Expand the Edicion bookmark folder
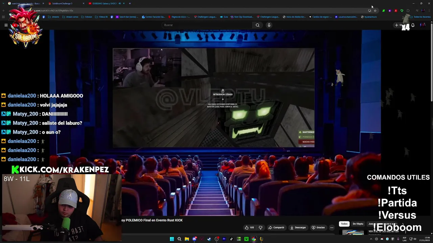 point(87,17)
